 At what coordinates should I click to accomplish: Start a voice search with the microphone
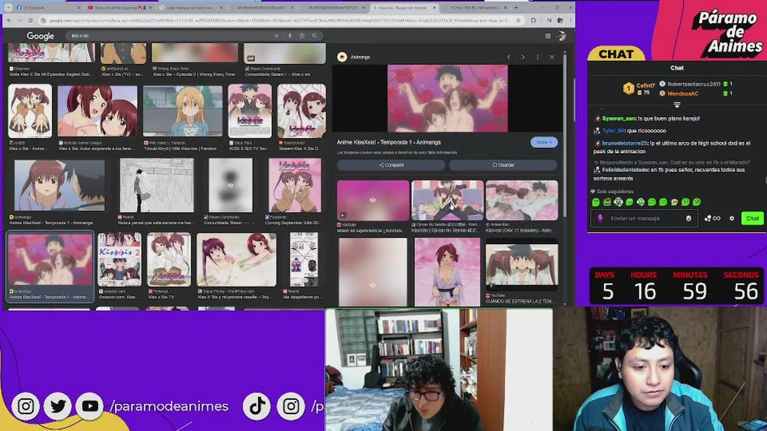290,36
